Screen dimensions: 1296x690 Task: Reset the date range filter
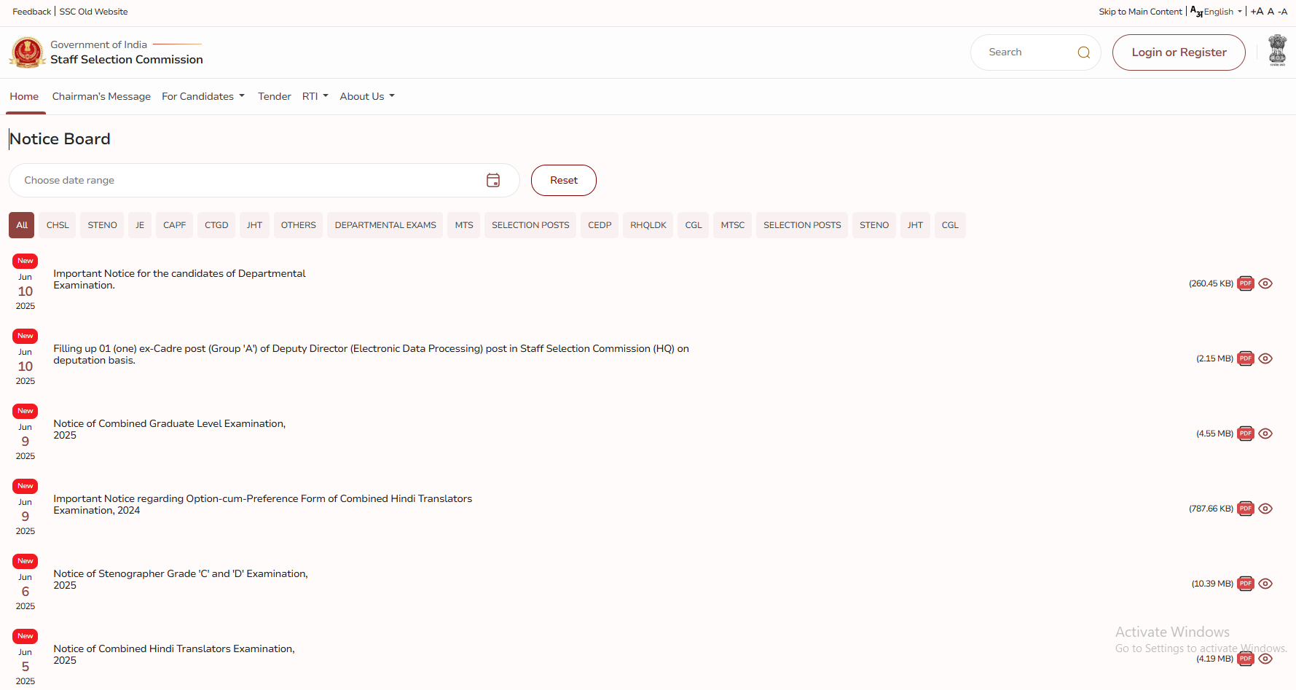coord(563,181)
